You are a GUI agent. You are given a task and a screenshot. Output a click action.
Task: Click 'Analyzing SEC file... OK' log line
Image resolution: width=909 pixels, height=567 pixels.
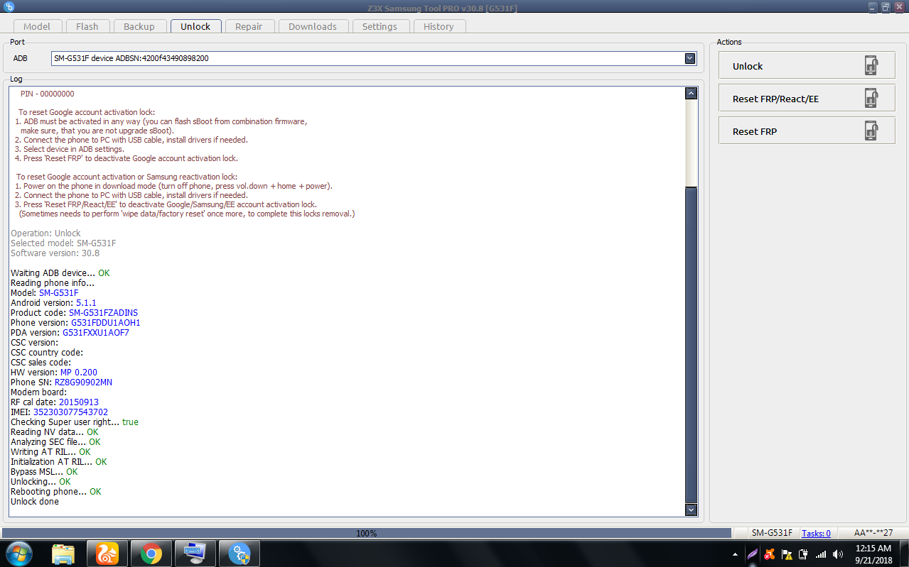(x=55, y=442)
